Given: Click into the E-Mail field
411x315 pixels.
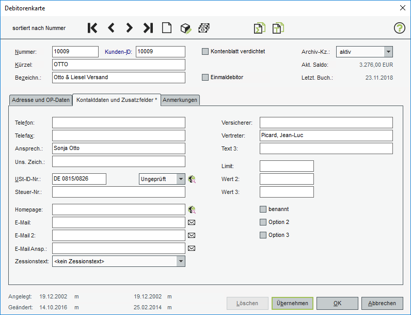Looking at the screenshot, I should coord(119,222).
